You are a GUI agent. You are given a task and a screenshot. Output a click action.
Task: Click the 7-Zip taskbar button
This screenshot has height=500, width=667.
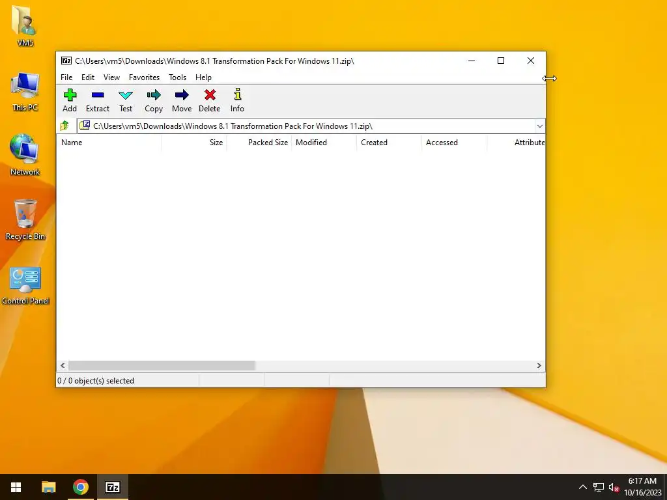point(112,487)
